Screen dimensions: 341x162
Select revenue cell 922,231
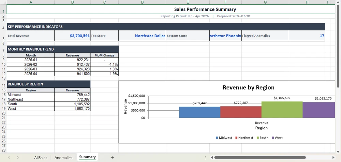72,60
